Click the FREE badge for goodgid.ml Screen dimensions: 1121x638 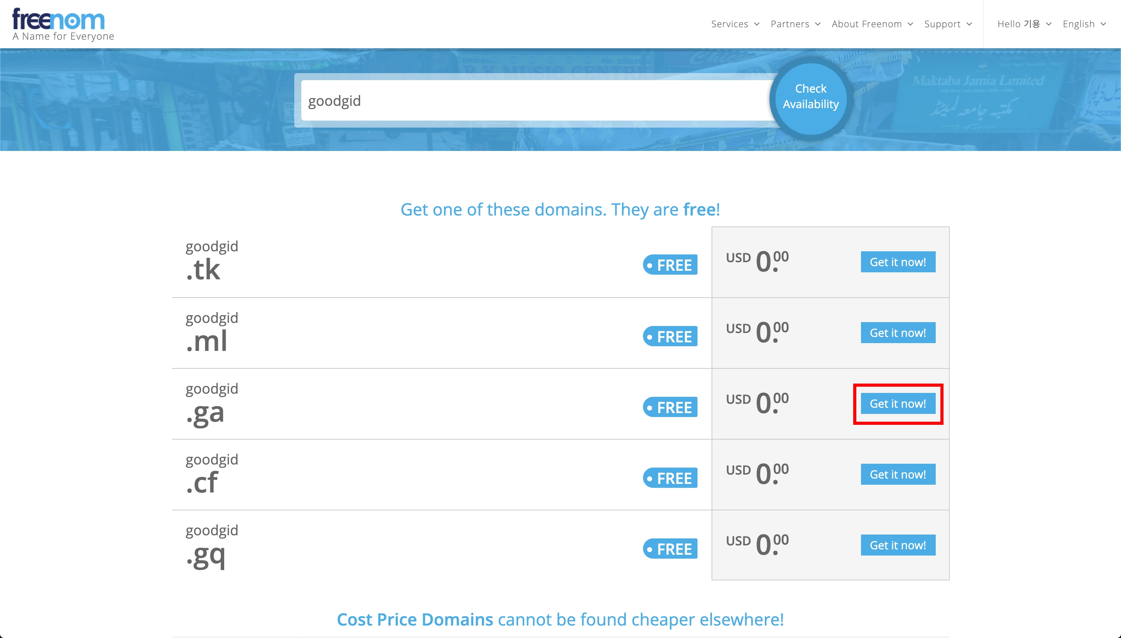tap(670, 336)
